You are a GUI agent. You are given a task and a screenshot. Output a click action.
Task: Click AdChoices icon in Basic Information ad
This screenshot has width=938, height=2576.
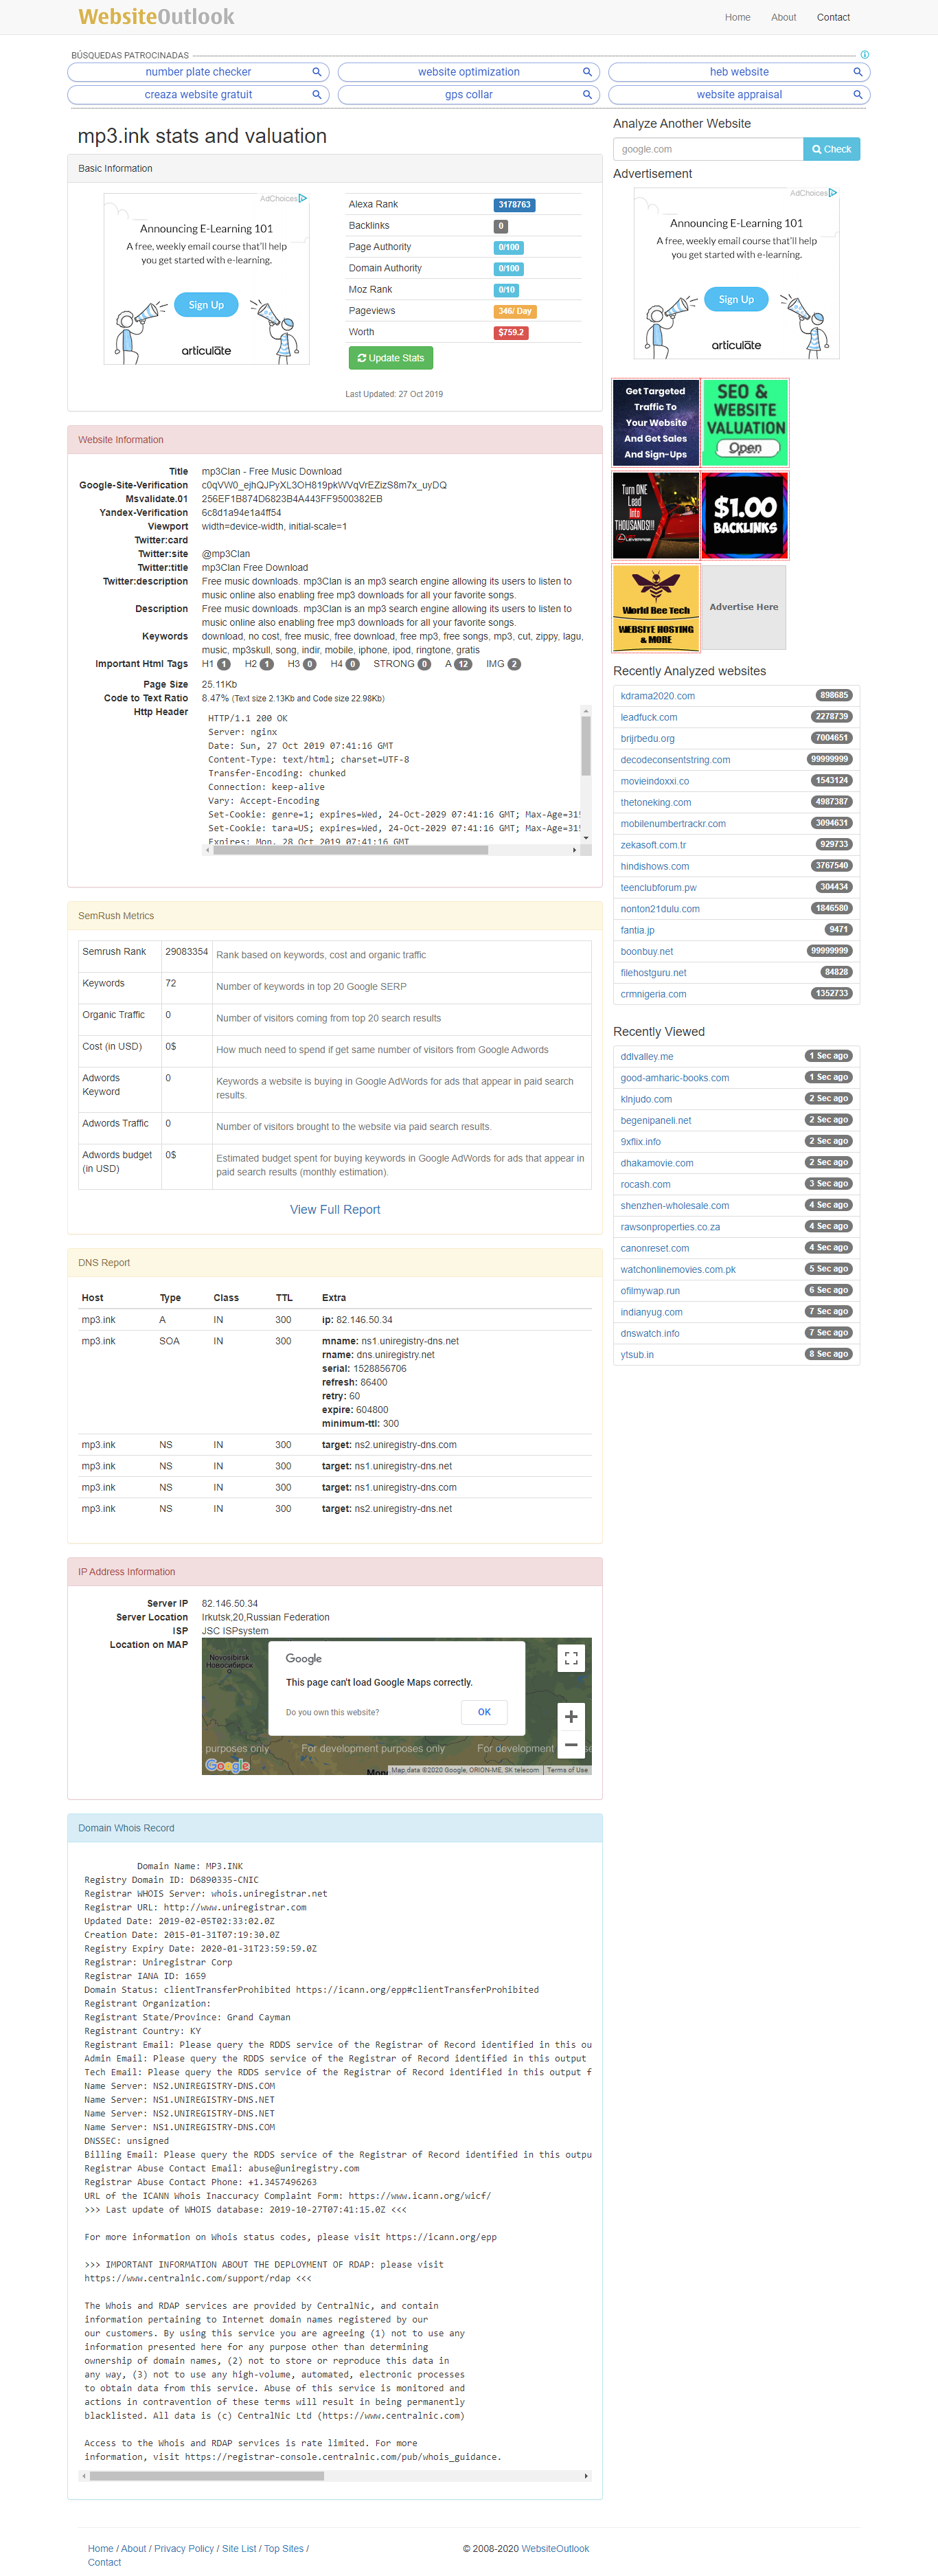pyautogui.click(x=302, y=198)
